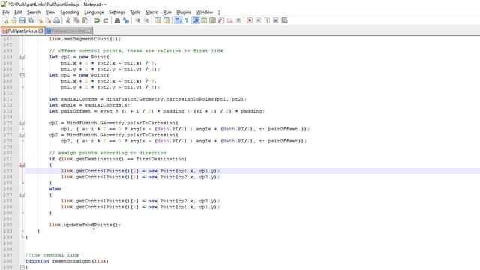Click the Zoom Out toolbar icon
The height and width of the screenshot is (270, 480).
coord(146,20)
